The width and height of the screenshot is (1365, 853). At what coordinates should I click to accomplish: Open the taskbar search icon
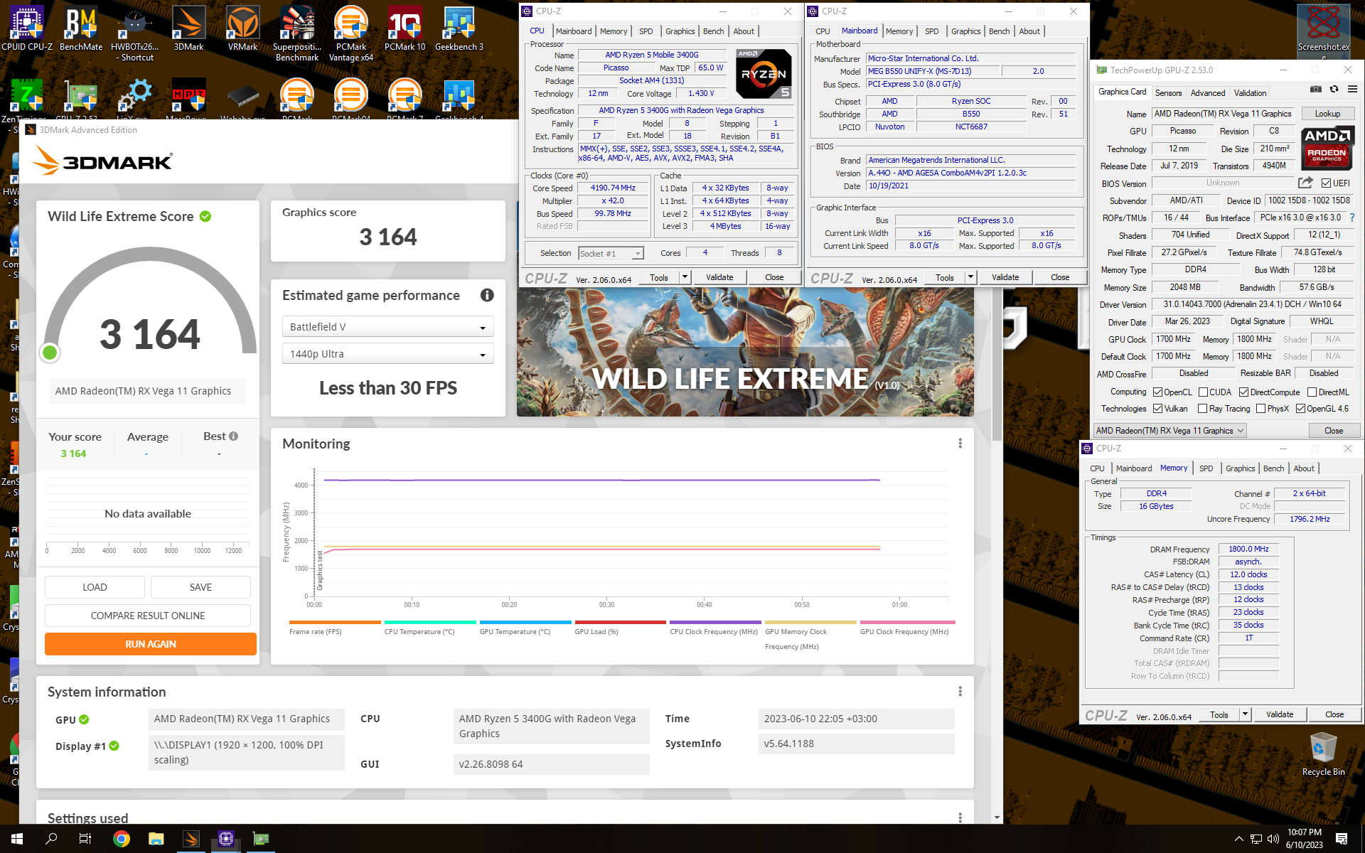click(51, 839)
